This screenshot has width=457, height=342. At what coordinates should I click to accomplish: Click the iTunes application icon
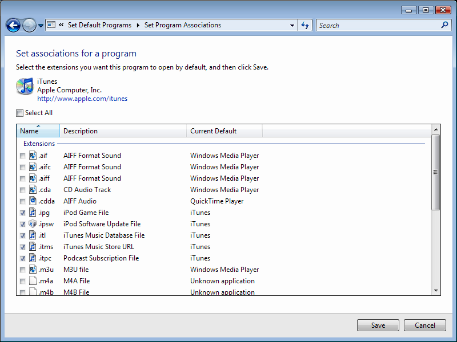click(25, 86)
